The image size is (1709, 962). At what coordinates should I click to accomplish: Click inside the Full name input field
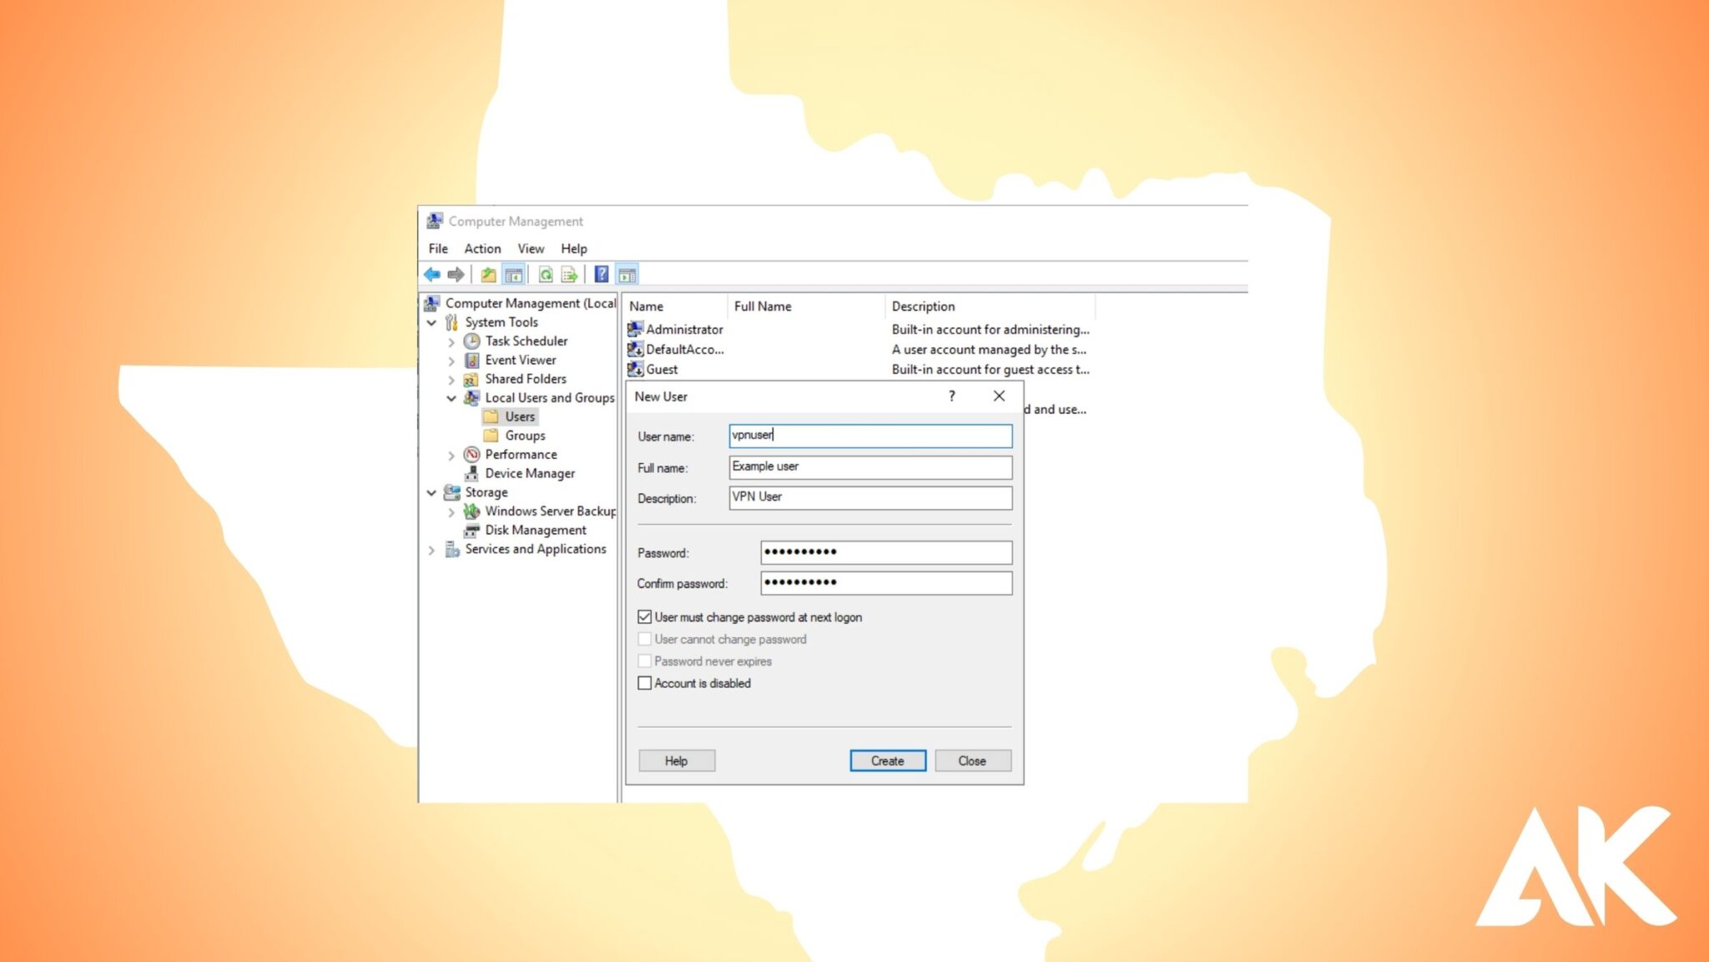pyautogui.click(x=869, y=467)
